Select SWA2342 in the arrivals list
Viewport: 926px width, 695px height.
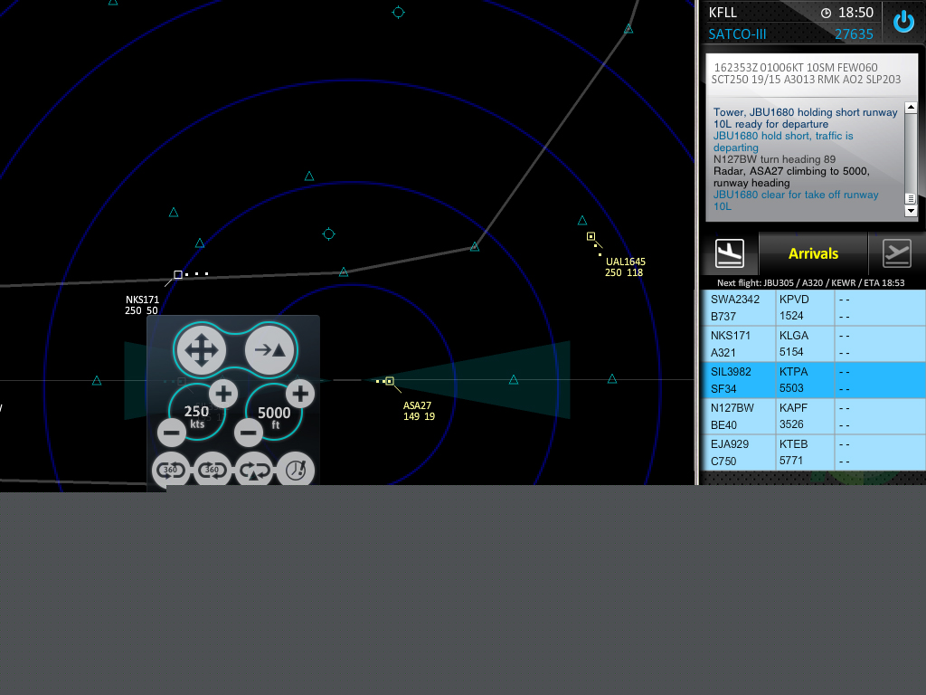click(x=737, y=308)
